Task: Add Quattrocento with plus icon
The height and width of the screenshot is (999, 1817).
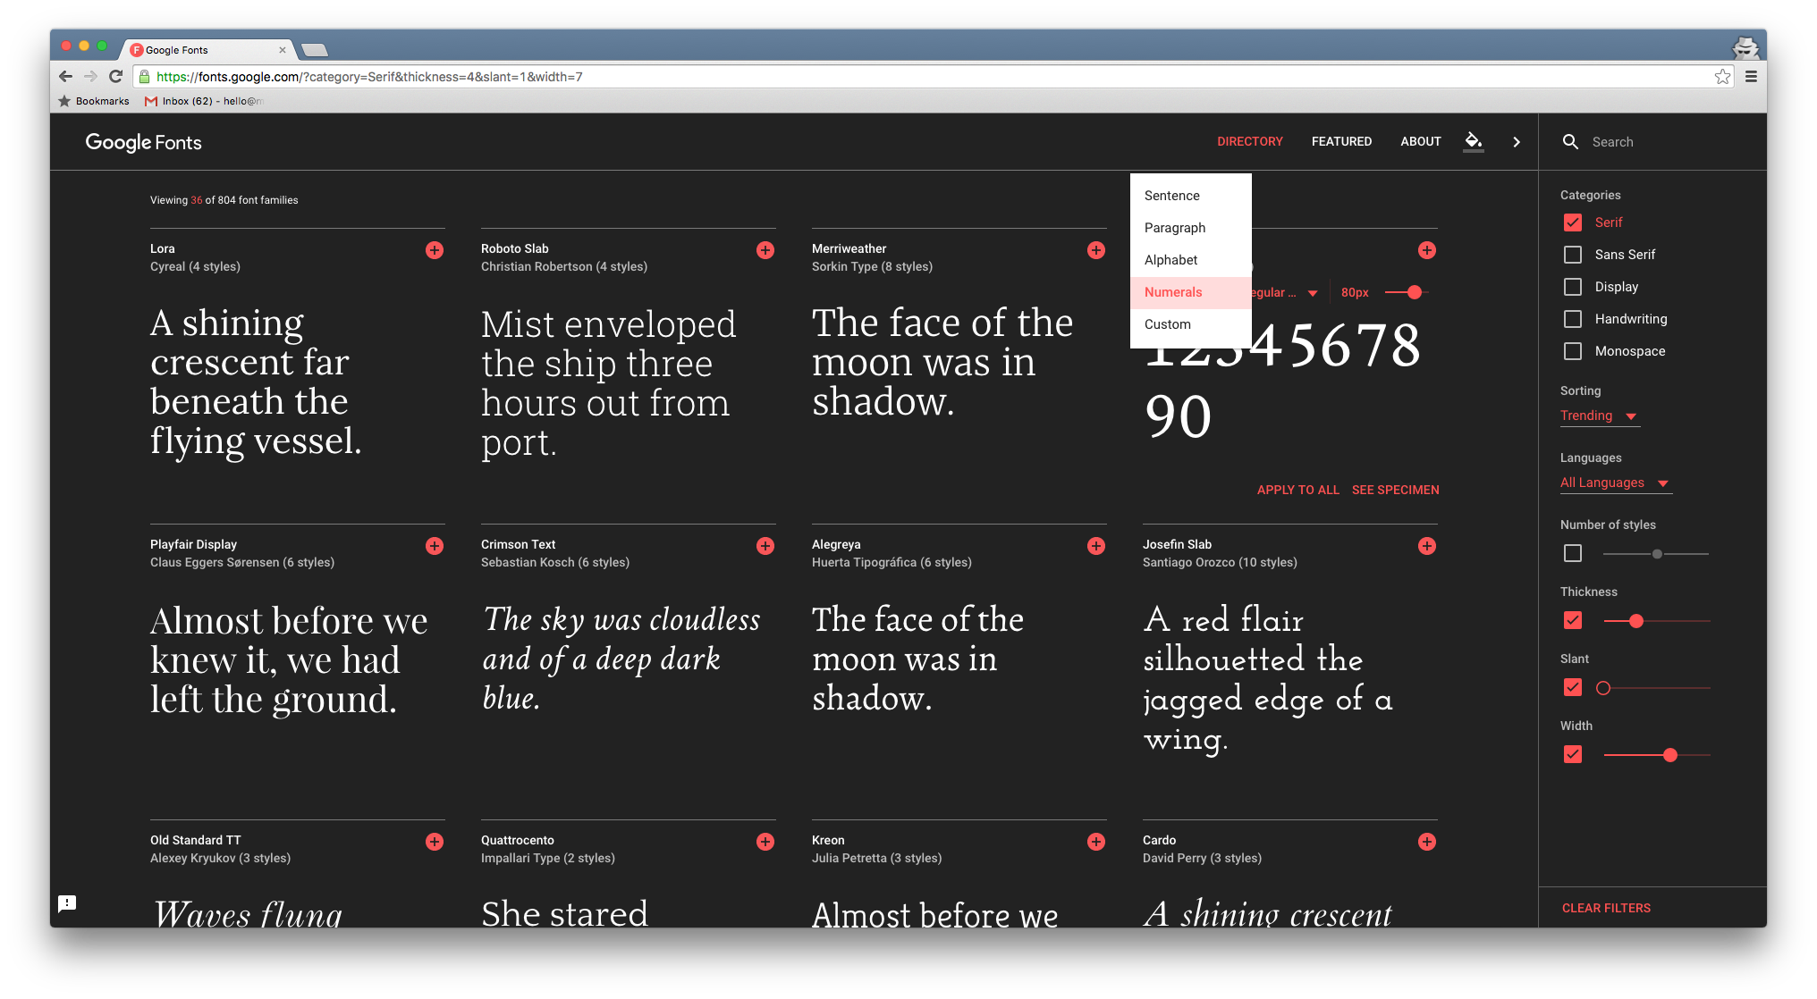Action: tap(765, 842)
